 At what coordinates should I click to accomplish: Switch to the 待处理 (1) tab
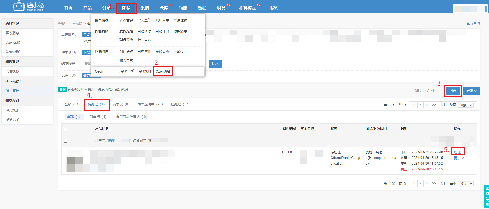[x=96, y=104]
